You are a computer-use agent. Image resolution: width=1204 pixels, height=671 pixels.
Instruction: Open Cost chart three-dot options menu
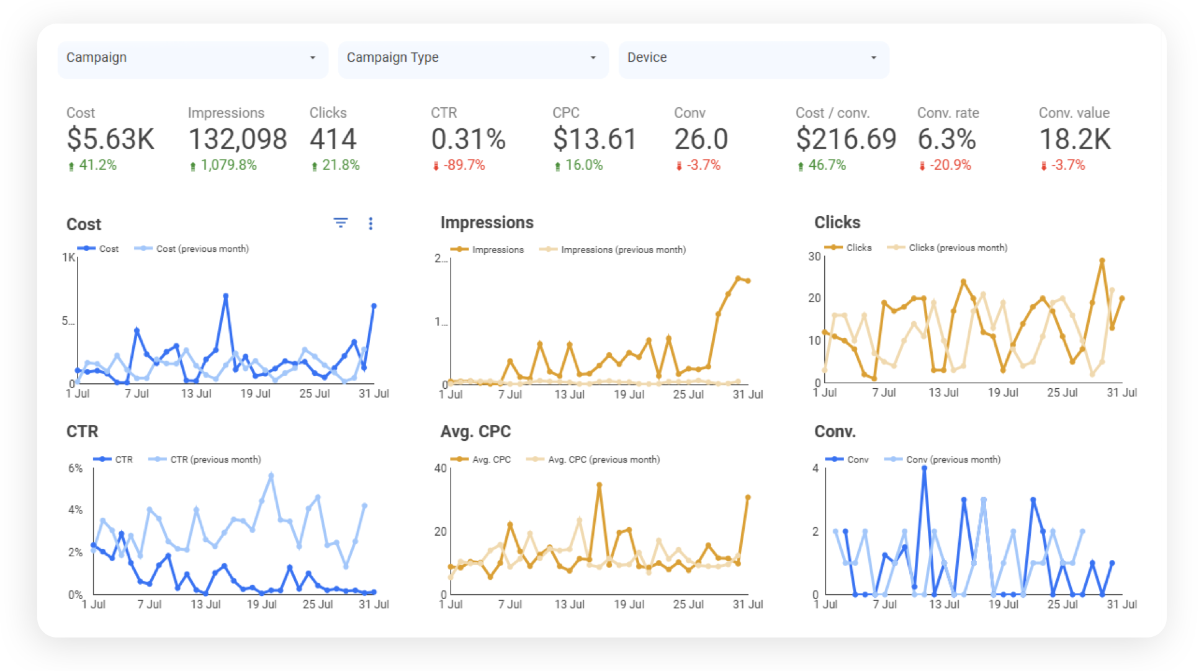371,223
